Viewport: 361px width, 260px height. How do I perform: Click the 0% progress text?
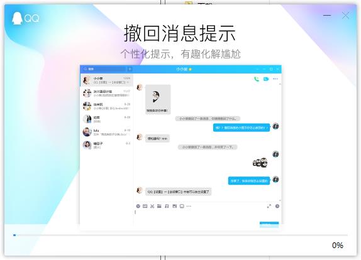(x=338, y=246)
